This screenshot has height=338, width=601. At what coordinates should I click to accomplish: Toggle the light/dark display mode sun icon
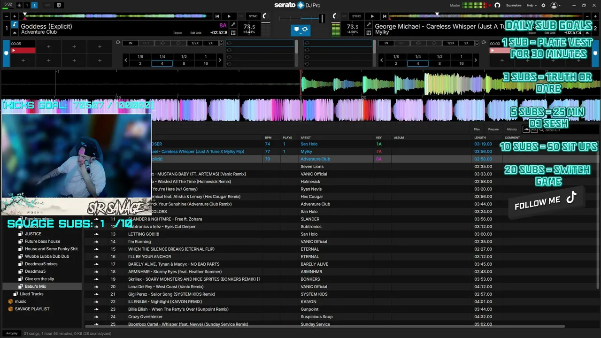19,5
